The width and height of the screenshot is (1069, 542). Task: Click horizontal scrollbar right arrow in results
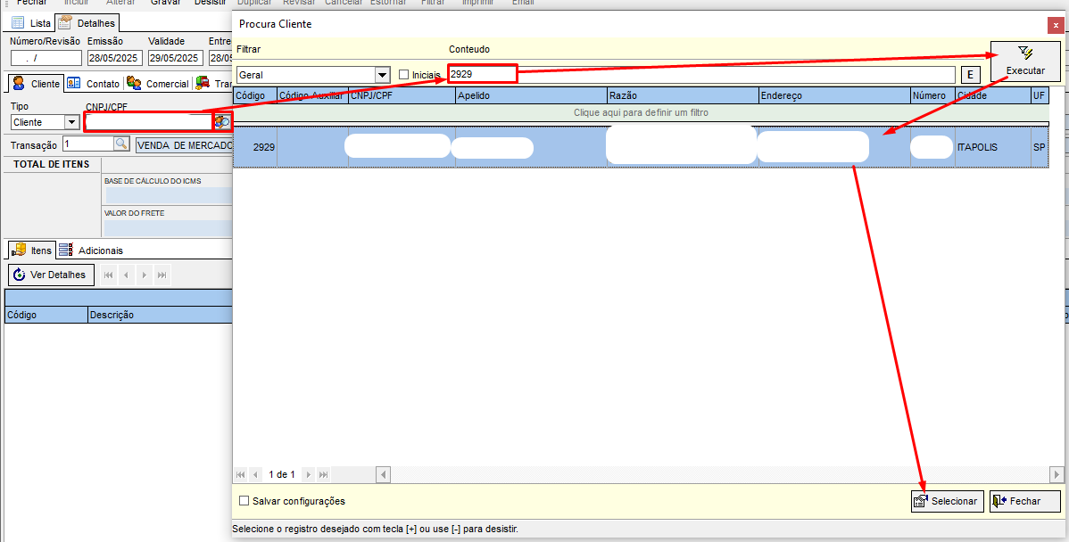[x=1057, y=475]
